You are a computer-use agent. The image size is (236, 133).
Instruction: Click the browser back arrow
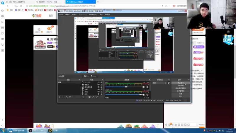[x=8, y=6]
